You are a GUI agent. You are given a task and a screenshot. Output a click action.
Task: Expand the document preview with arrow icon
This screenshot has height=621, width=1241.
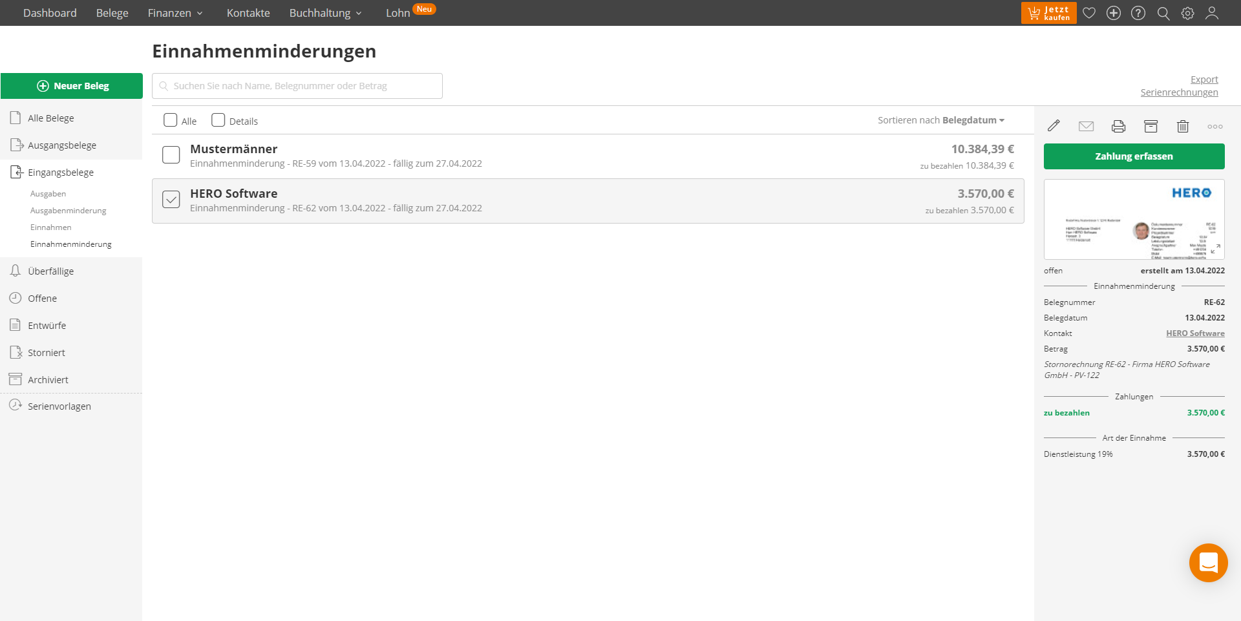pos(1215,249)
